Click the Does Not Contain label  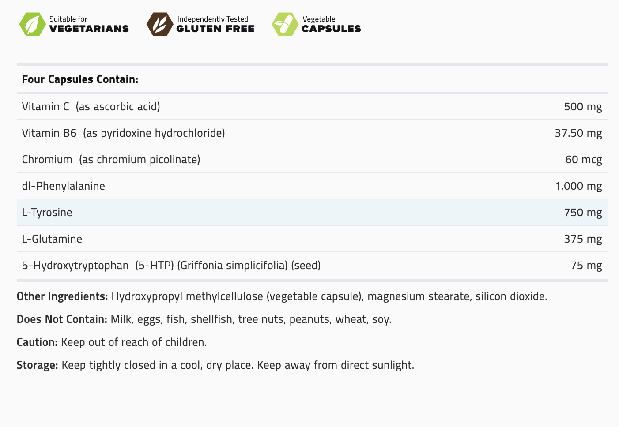click(x=62, y=319)
